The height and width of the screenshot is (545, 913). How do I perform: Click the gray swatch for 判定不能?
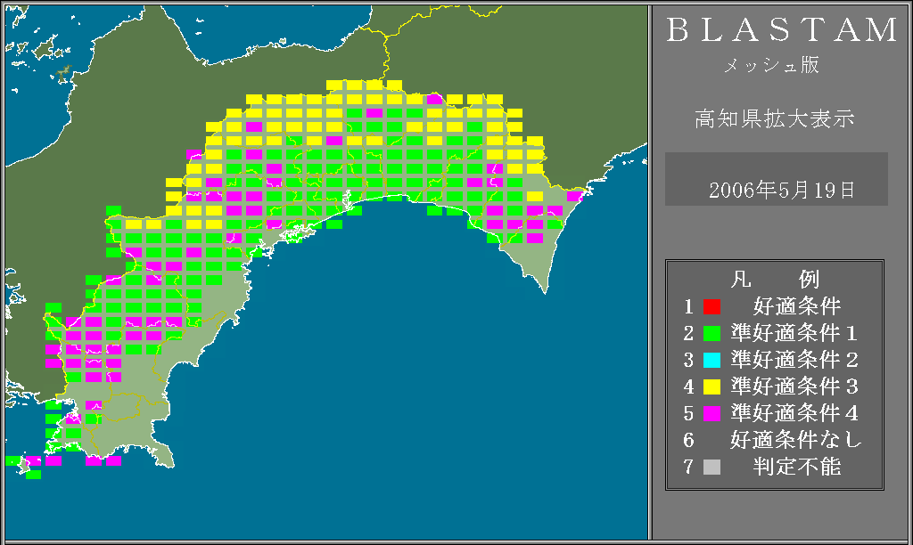tap(711, 467)
